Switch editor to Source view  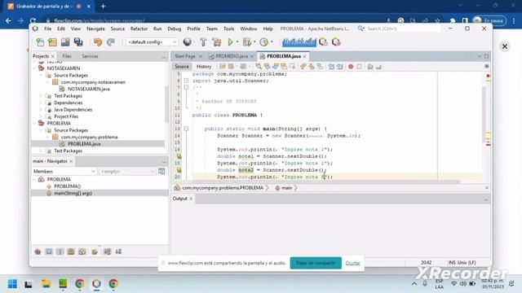(181, 67)
